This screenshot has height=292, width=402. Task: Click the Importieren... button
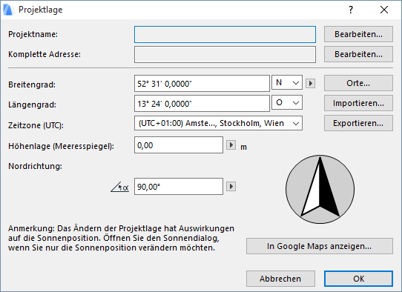[x=358, y=103]
